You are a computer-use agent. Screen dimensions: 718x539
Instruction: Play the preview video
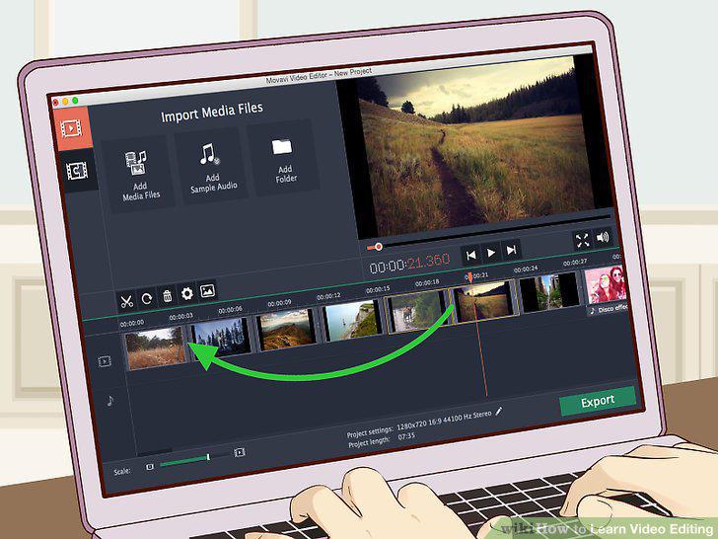(491, 253)
